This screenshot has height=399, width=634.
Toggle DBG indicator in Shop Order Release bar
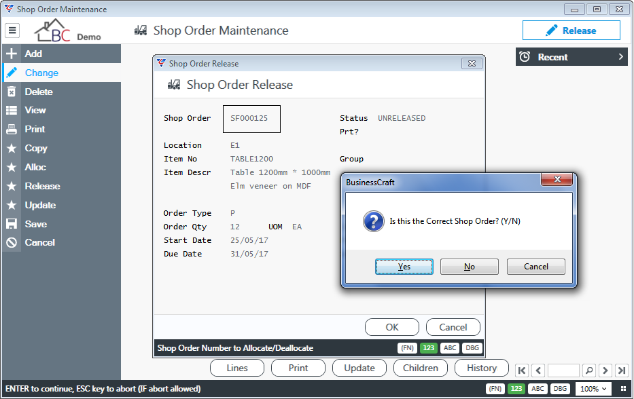472,347
